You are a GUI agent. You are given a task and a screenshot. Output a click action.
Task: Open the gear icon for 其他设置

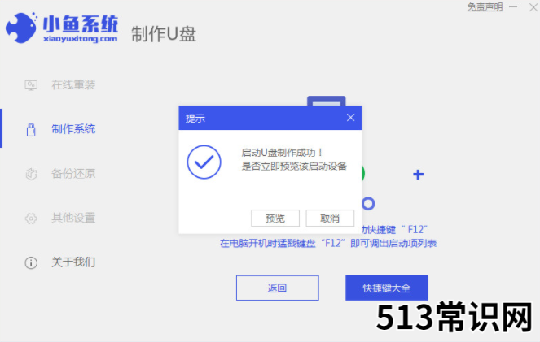(31, 218)
